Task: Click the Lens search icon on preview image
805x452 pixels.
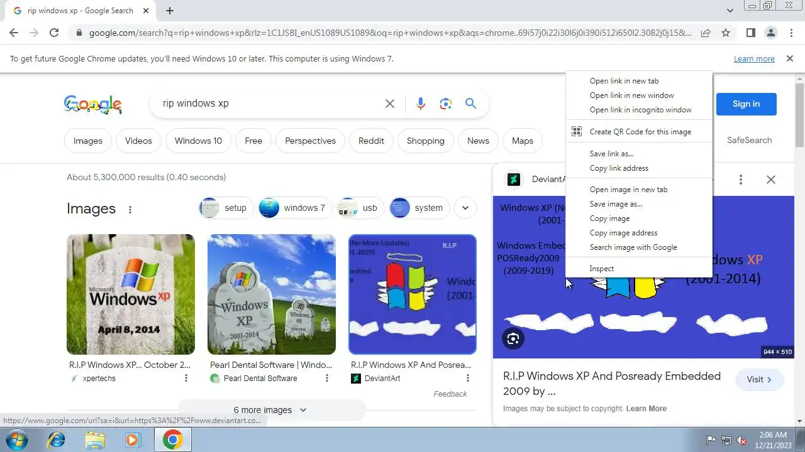Action: (513, 339)
